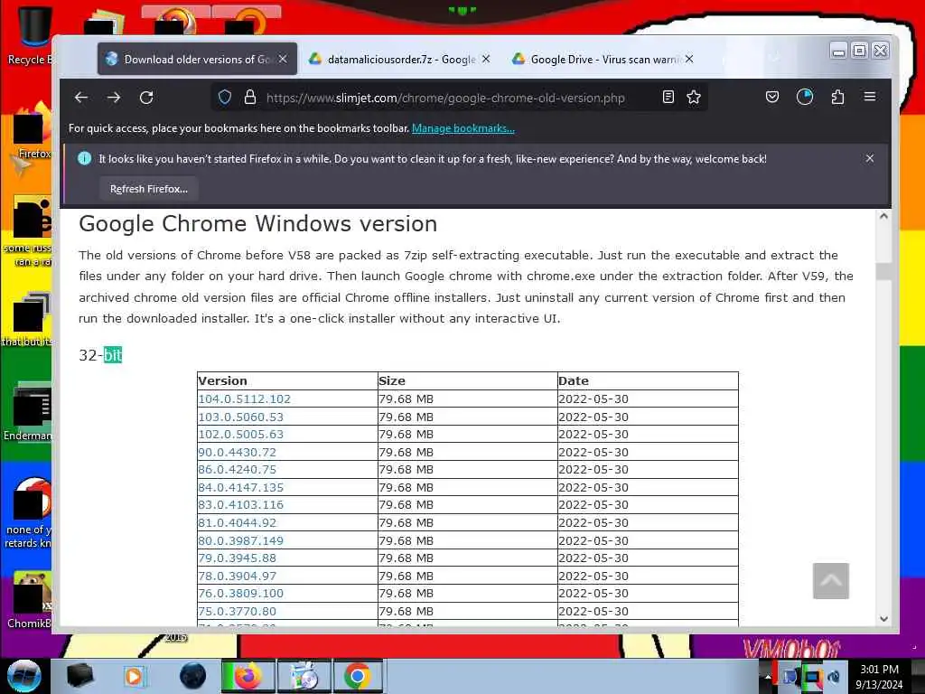Open the extensions puzzle icon

(x=837, y=97)
